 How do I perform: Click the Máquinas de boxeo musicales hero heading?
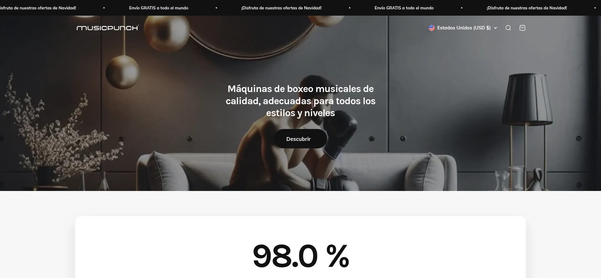pos(300,101)
